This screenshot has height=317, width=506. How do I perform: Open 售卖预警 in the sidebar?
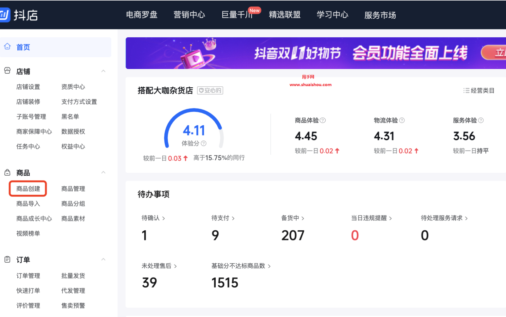[x=73, y=306]
